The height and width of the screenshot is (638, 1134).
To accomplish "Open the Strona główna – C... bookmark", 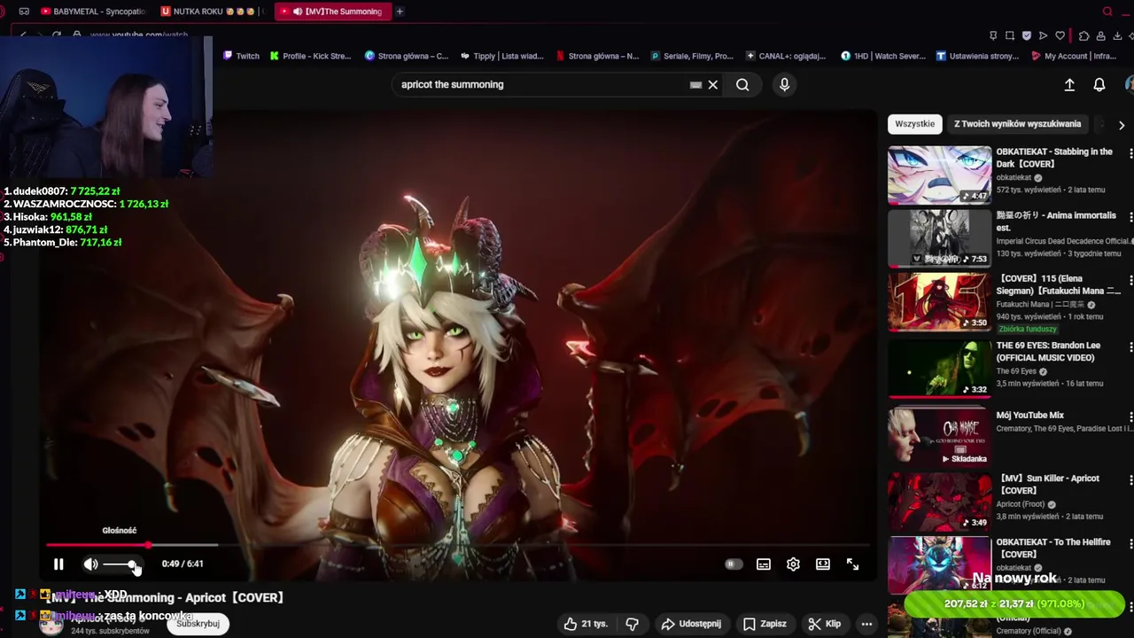I will point(407,56).
